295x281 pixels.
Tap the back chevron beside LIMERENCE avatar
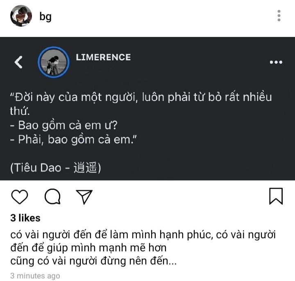tap(18, 62)
